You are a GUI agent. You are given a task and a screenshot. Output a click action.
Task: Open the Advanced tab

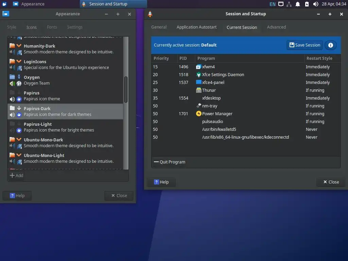[x=276, y=27]
